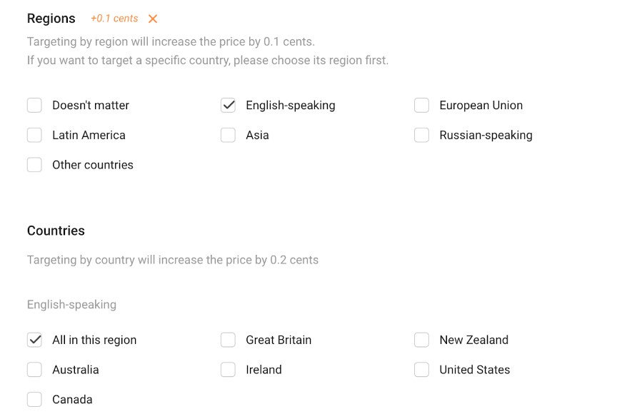Select the United States country checkbox
This screenshot has height=419, width=632.
(x=421, y=370)
